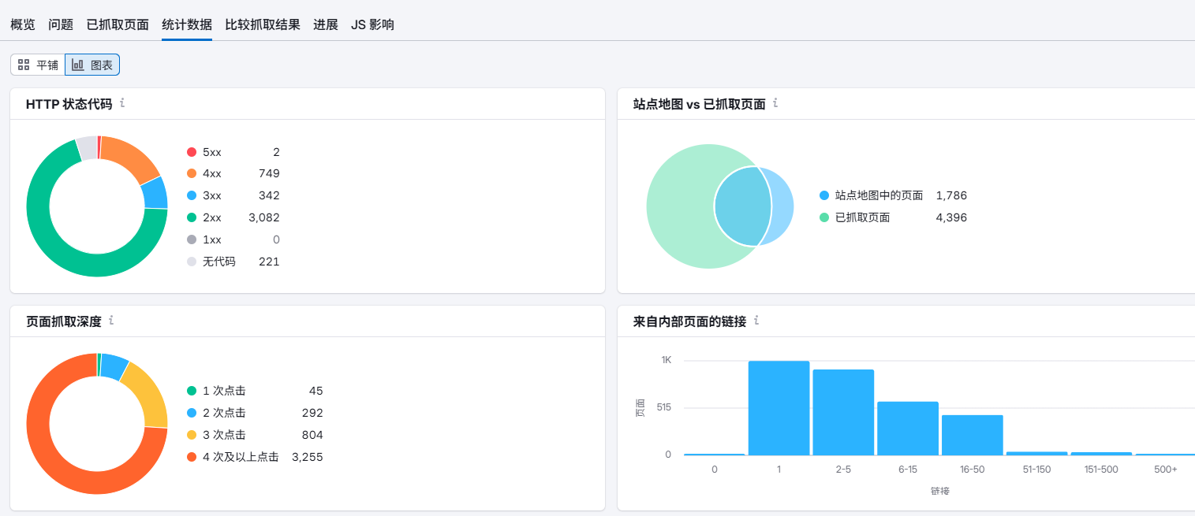Open the 问题 tab
The width and height of the screenshot is (1195, 516).
click(x=61, y=24)
